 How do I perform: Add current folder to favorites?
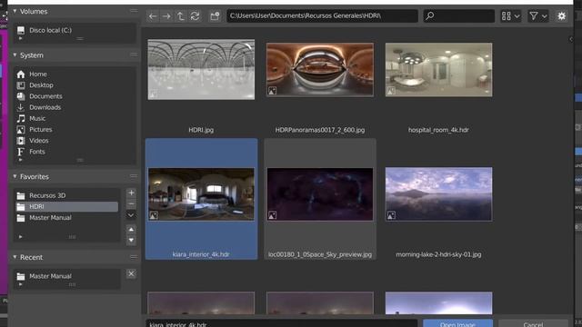click(131, 193)
